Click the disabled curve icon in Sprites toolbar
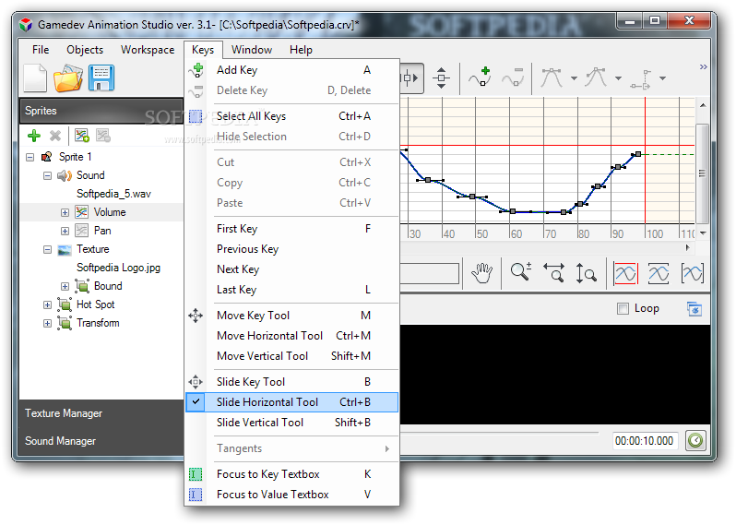 [102, 137]
